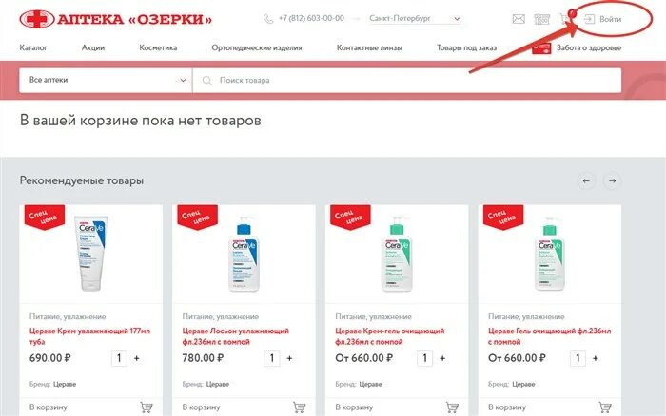Click the Войти login icon
666x416 pixels.
tap(589, 19)
